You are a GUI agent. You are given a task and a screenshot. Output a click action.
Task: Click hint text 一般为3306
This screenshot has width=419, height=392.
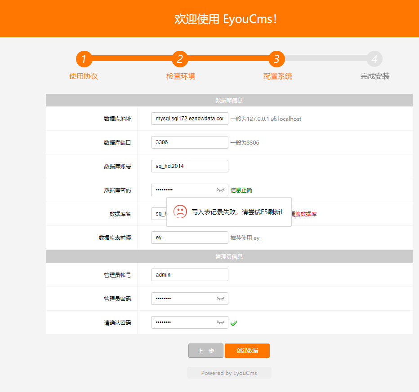pyautogui.click(x=245, y=143)
